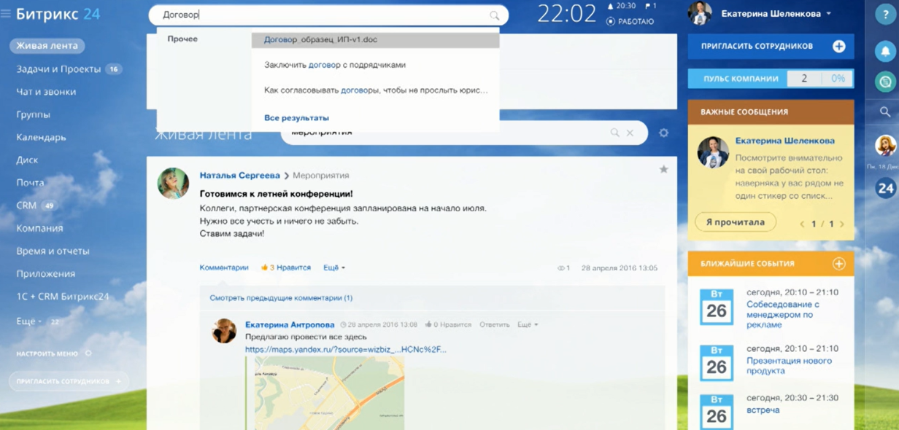Click magnifier icon in feed search field
Screen dimensions: 899x430
(x=614, y=133)
